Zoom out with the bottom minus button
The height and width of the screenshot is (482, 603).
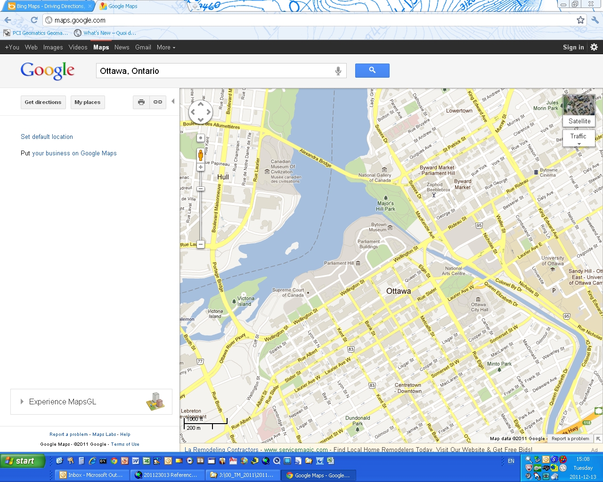coord(201,244)
